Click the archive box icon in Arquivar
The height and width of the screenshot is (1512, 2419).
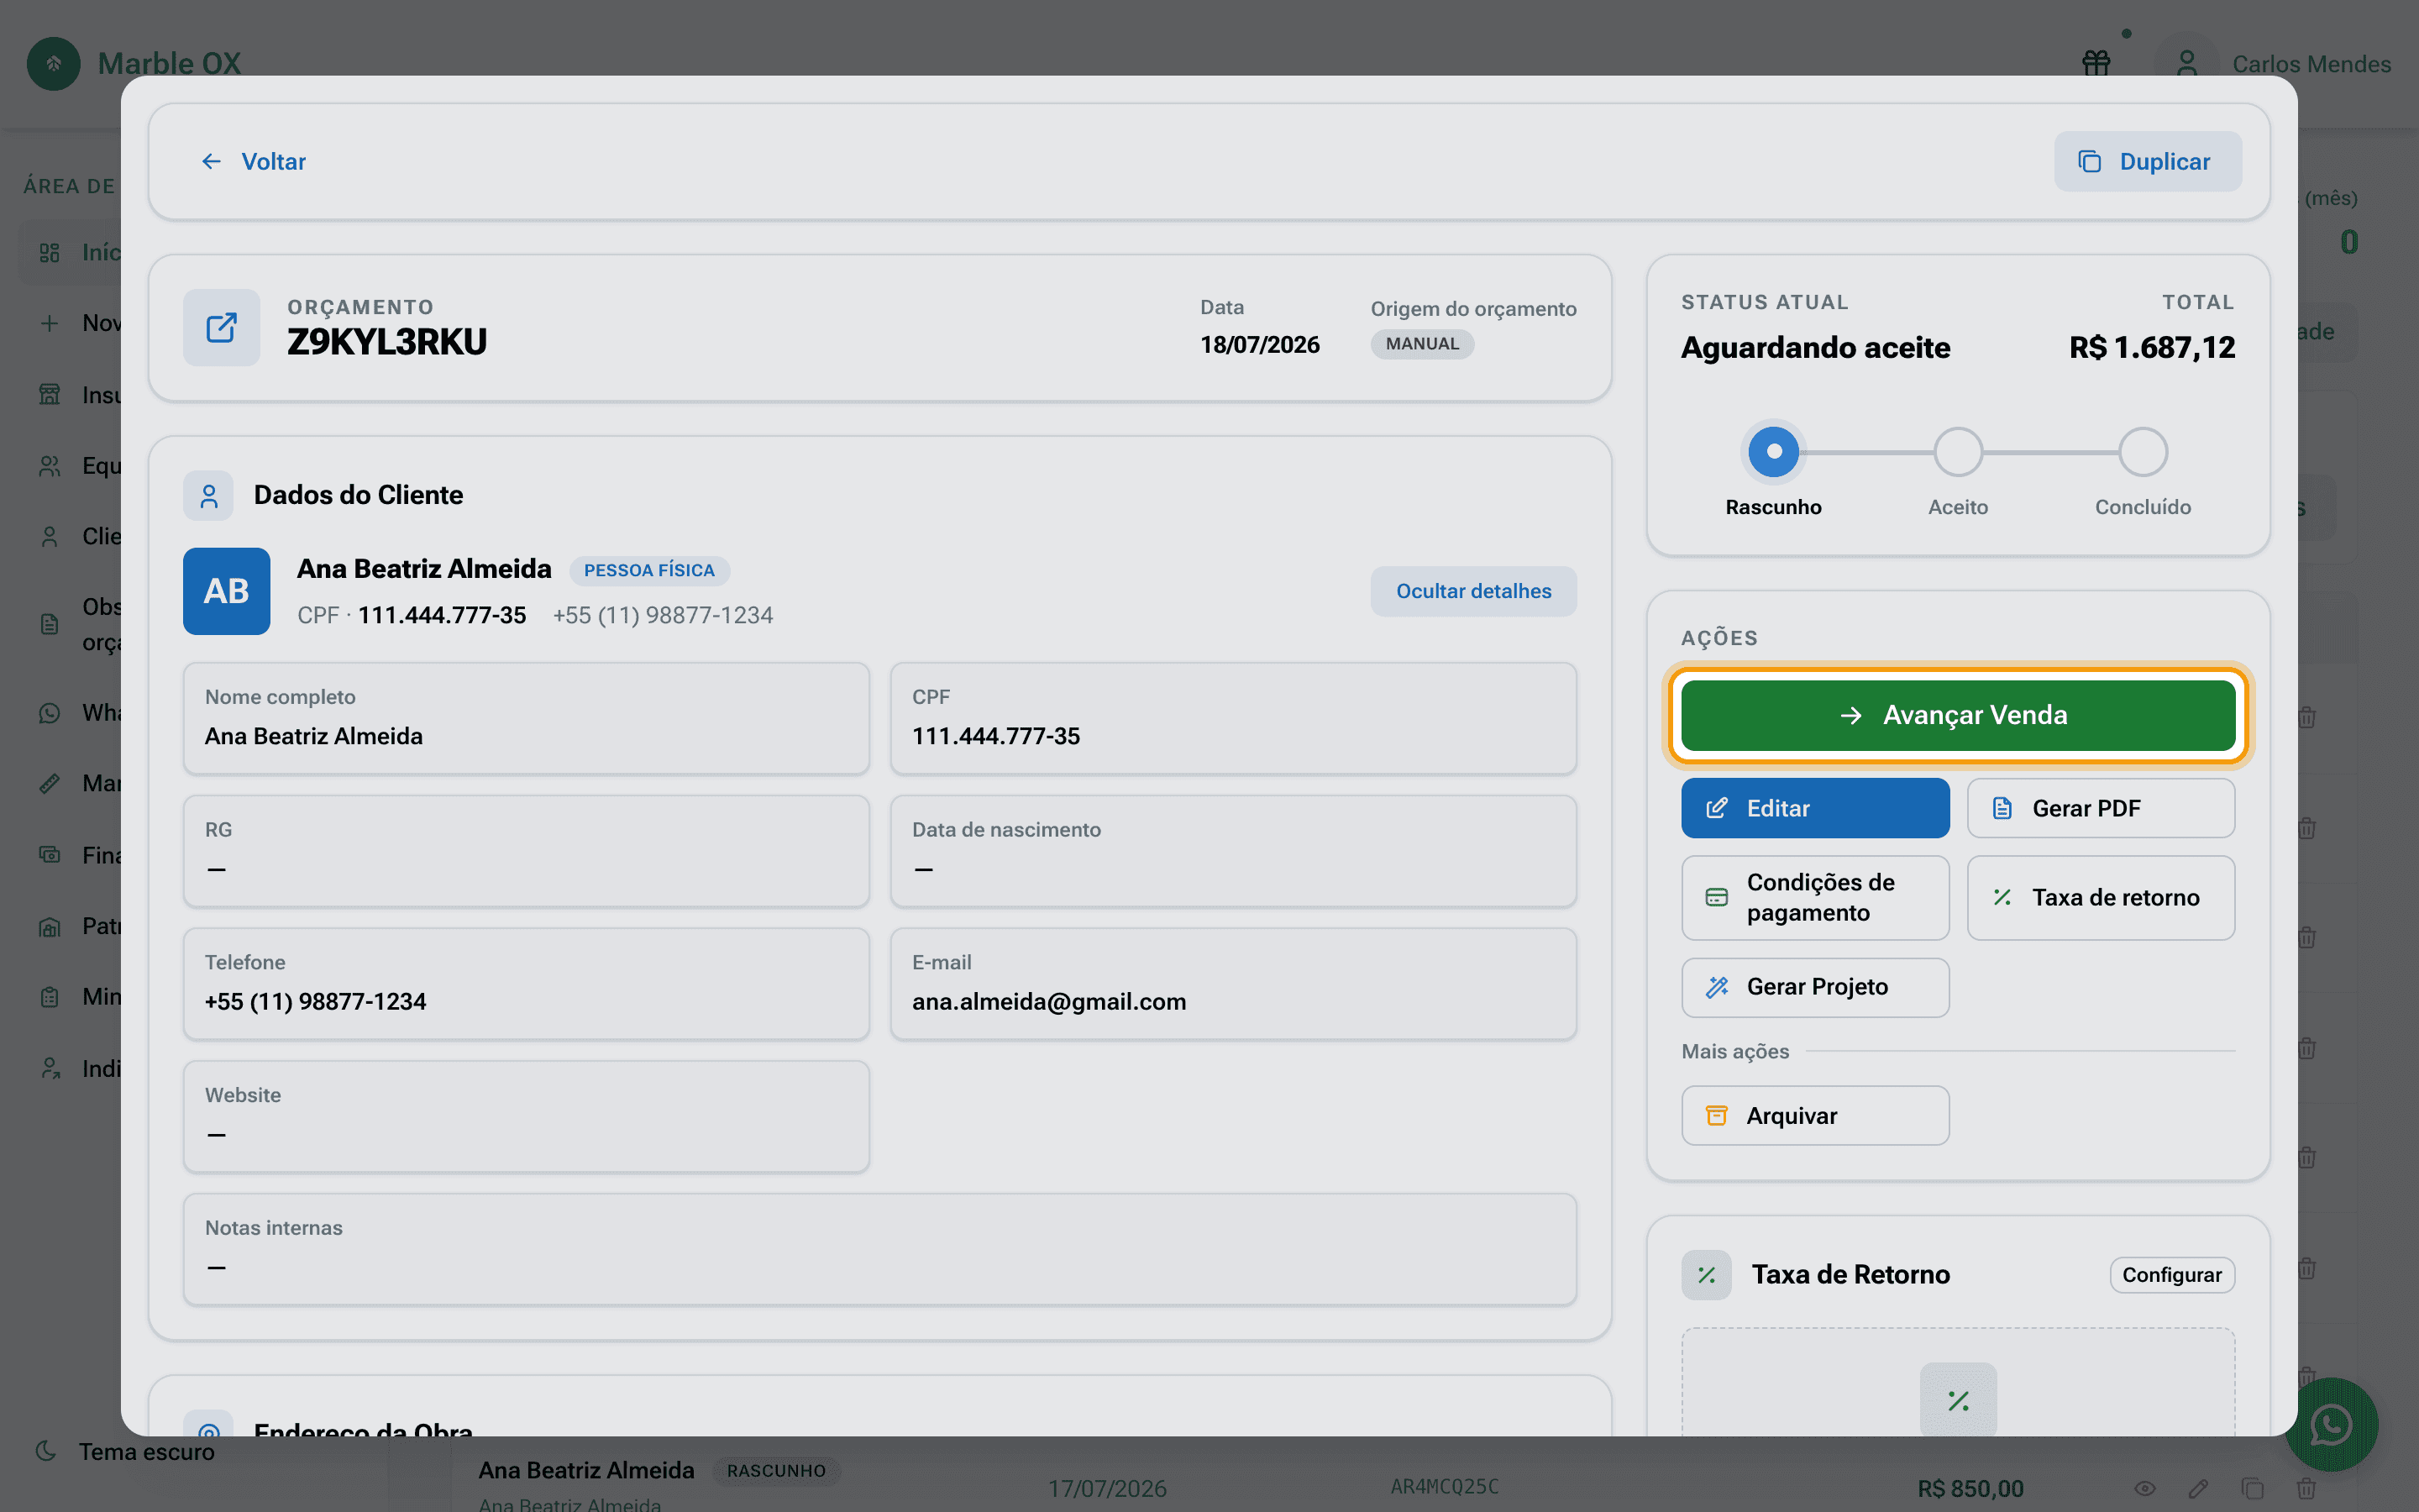tap(1716, 1115)
